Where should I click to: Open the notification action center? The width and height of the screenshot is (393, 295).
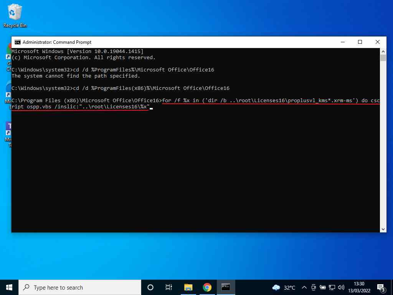coord(381,287)
